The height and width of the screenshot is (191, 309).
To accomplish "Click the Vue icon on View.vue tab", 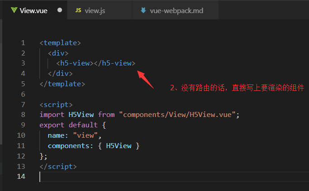I will (x=14, y=10).
